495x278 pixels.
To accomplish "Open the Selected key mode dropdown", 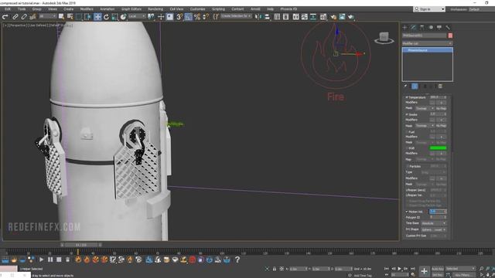I will (460, 269).
